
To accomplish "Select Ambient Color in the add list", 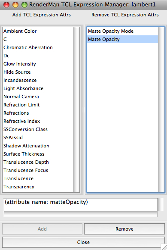I will (38, 31).
